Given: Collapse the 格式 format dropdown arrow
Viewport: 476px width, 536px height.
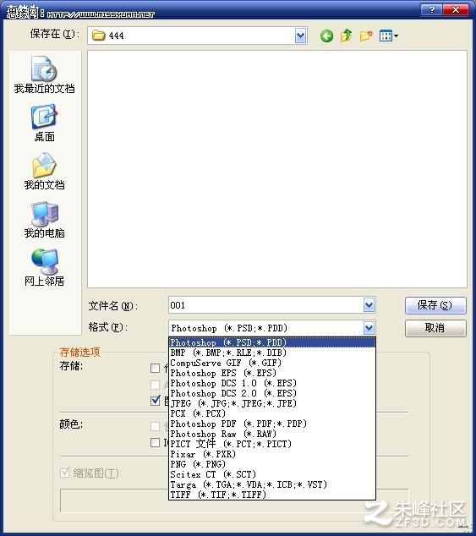Looking at the screenshot, I should [x=369, y=328].
